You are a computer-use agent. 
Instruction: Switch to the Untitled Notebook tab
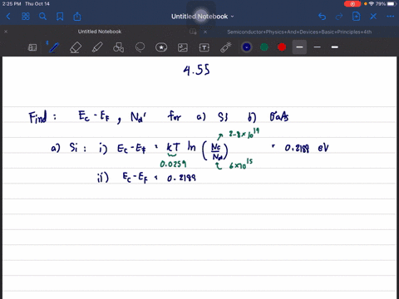click(x=100, y=32)
